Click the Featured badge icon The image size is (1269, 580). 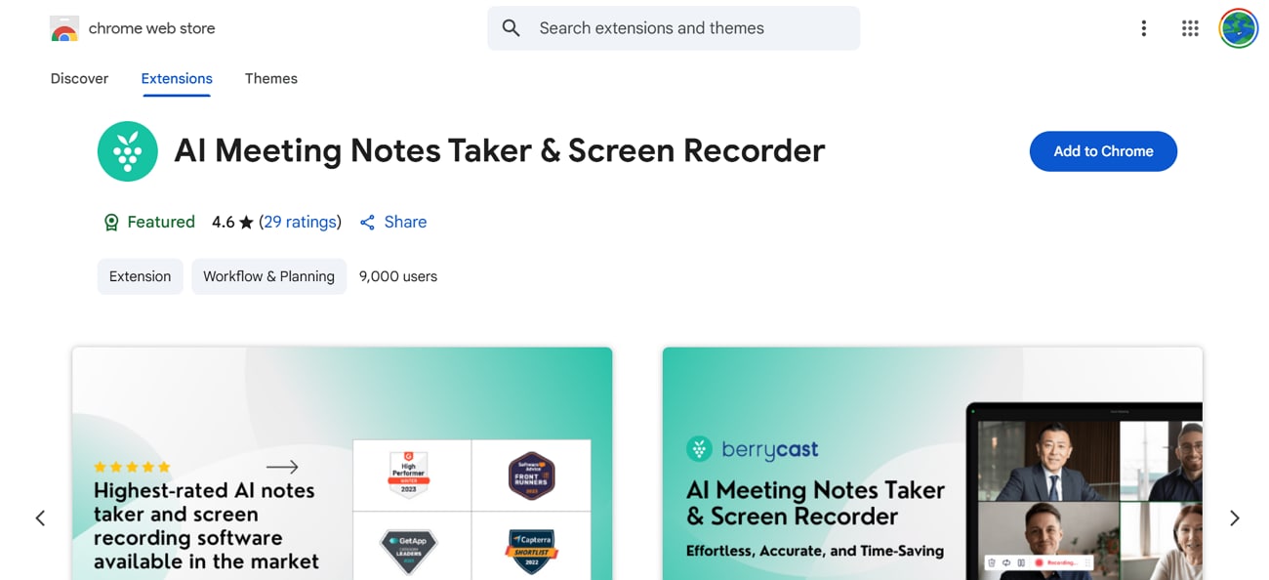coord(111,223)
